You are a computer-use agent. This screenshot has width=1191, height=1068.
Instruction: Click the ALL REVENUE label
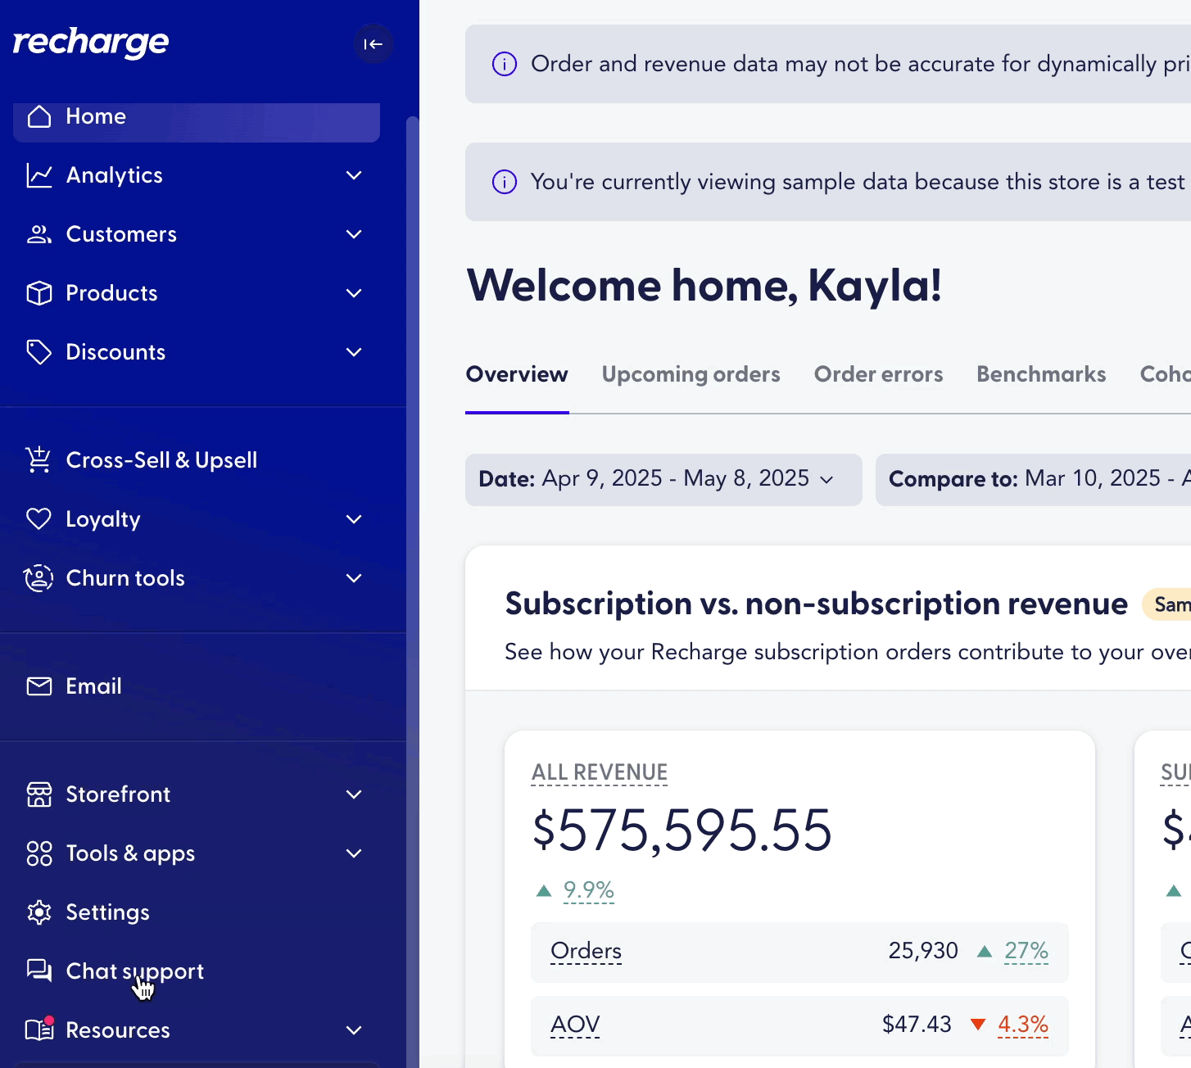pyautogui.click(x=600, y=772)
